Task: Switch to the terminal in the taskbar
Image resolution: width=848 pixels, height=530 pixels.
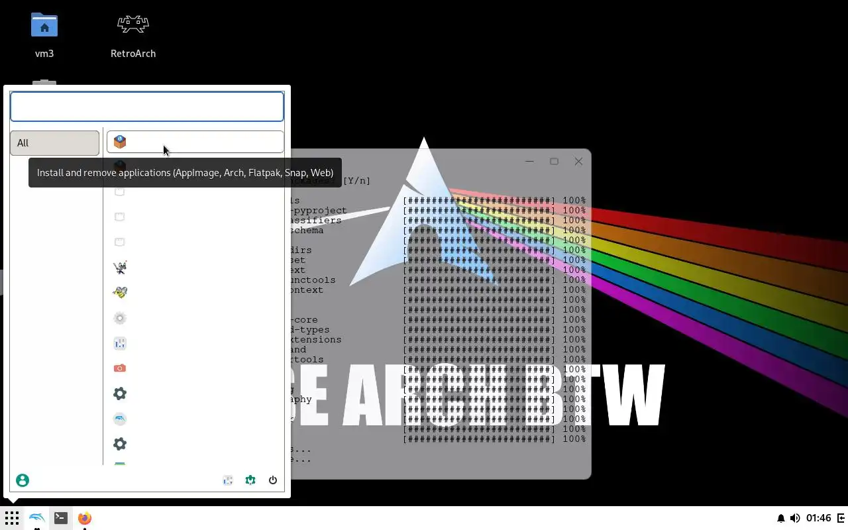Action: tap(61, 518)
